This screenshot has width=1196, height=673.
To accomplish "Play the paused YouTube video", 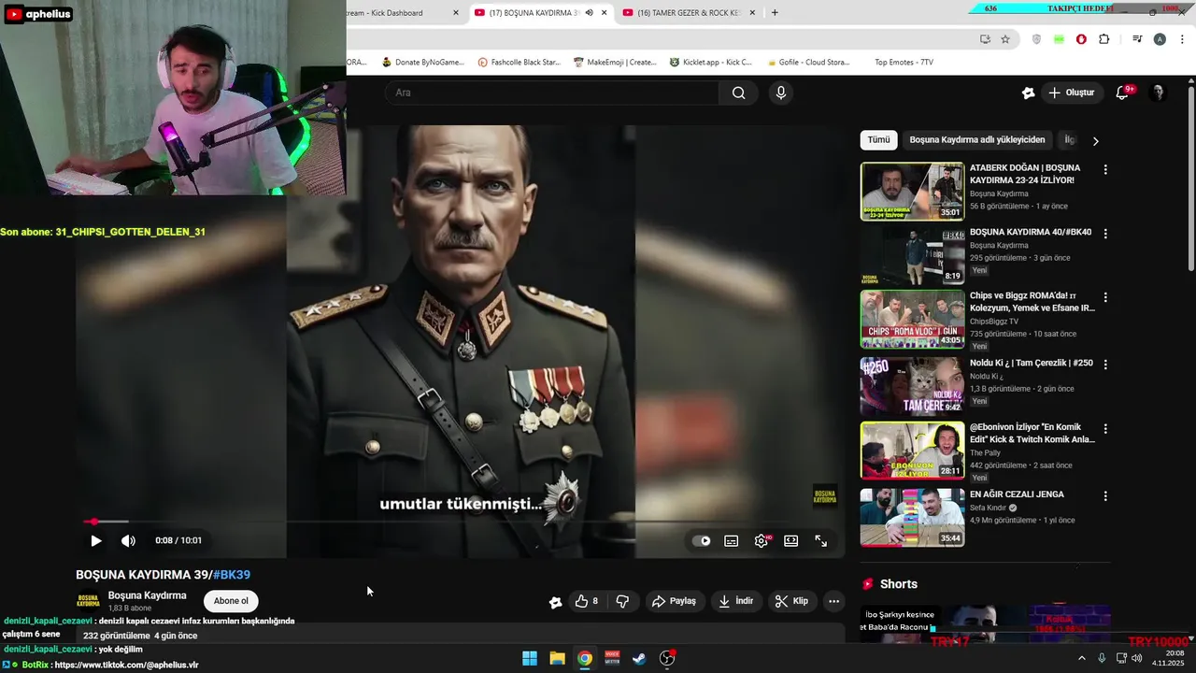I will [95, 540].
